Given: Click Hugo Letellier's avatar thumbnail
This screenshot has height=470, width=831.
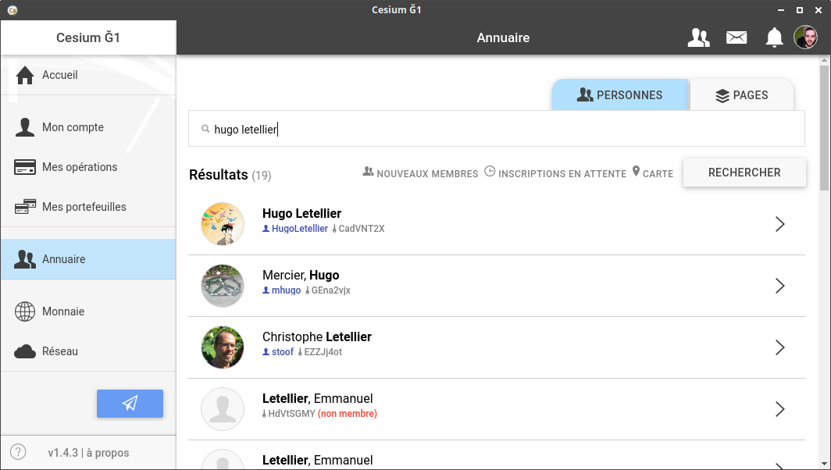Looking at the screenshot, I should click(x=223, y=224).
